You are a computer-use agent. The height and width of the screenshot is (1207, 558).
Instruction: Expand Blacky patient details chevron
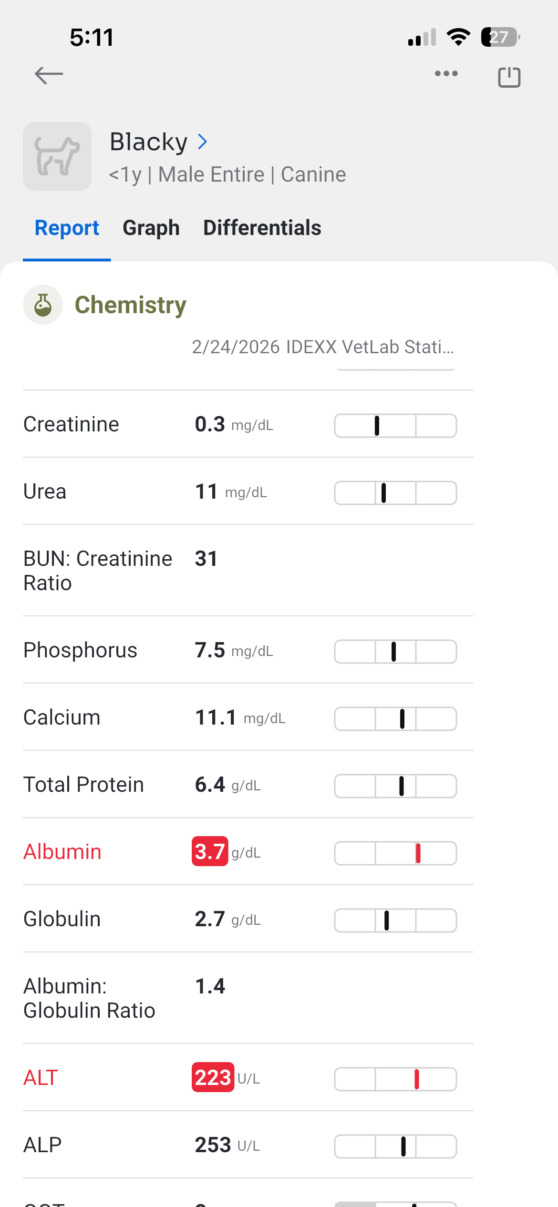click(x=203, y=142)
